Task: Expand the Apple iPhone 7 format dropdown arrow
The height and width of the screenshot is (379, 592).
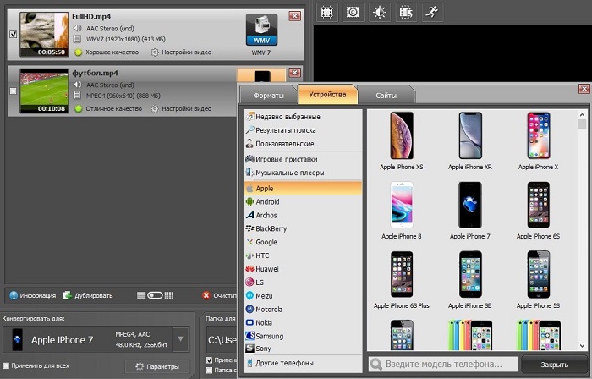Action: click(x=181, y=339)
